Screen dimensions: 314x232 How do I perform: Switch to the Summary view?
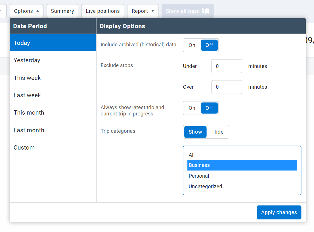[x=62, y=11]
